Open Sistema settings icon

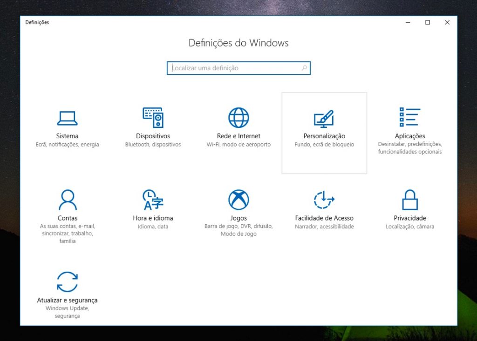pyautogui.click(x=67, y=118)
